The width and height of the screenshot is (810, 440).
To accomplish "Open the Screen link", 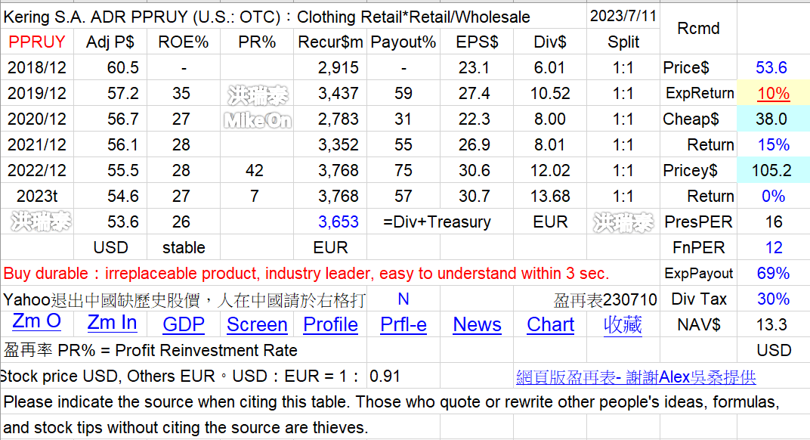I will (x=257, y=324).
